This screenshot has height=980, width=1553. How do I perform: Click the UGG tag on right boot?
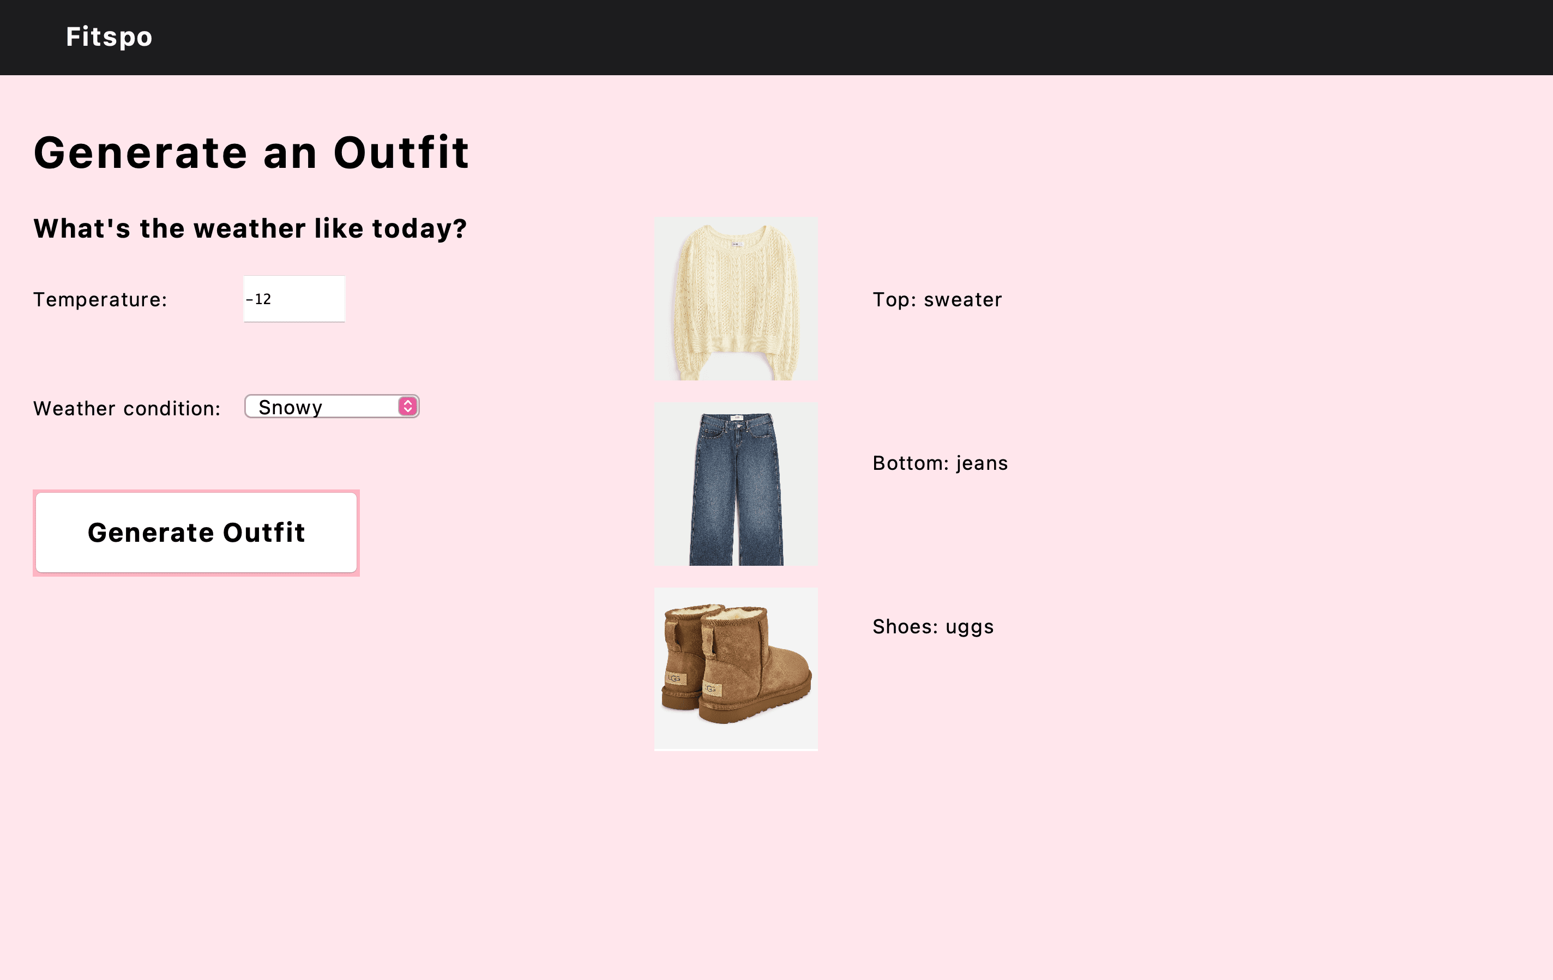(x=712, y=688)
